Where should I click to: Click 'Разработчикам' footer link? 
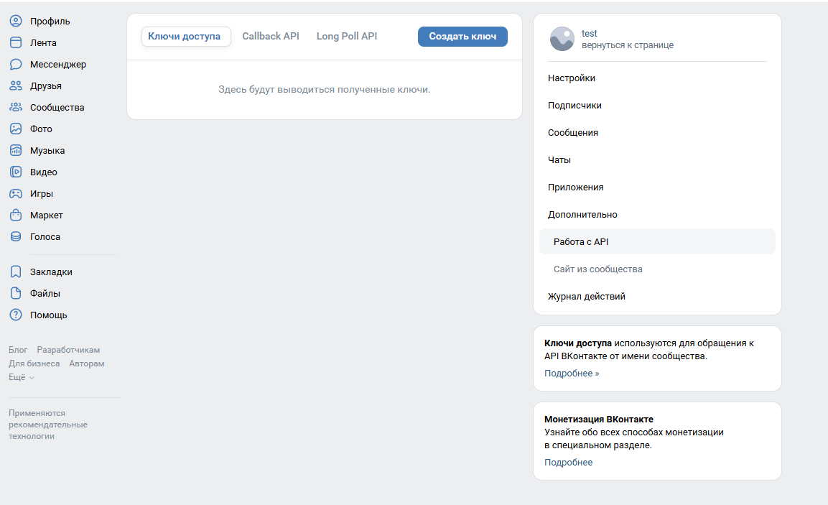coord(68,350)
